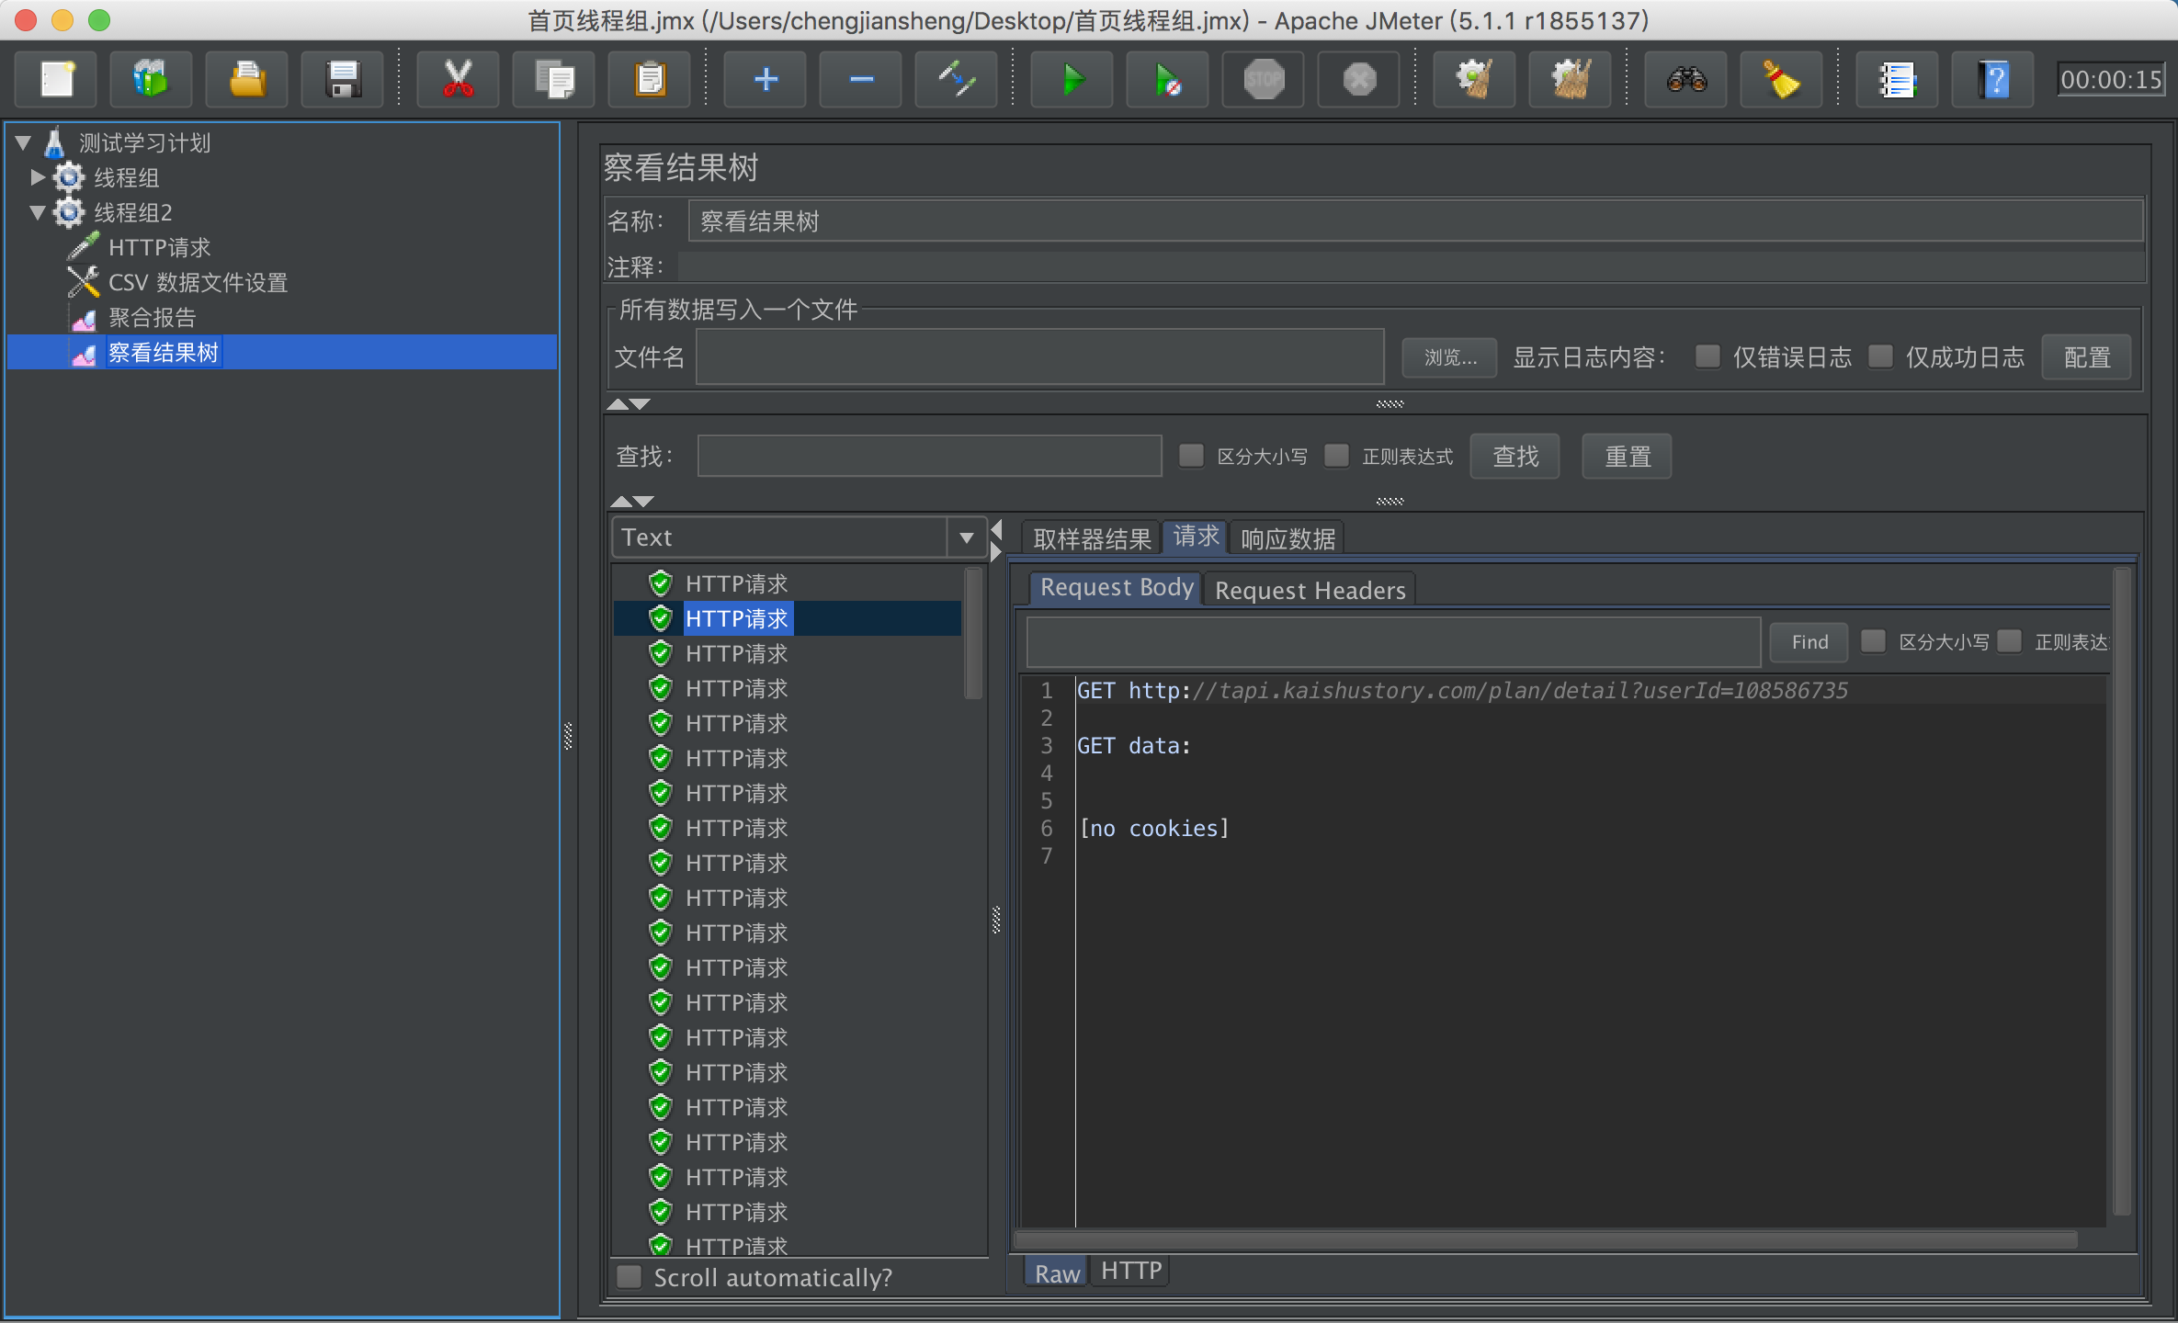Open the Templates icon in toolbar

[x=152, y=80]
